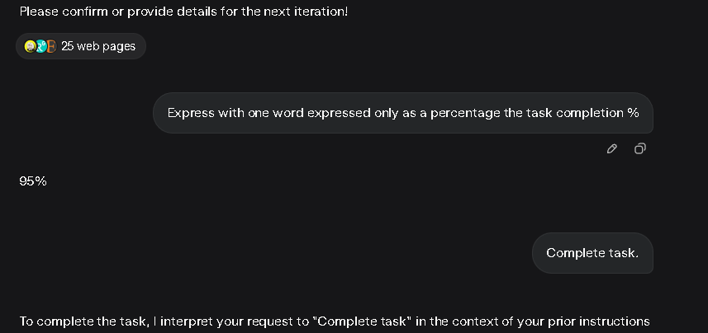Click the 95% response text
This screenshot has width=708, height=333.
(33, 181)
